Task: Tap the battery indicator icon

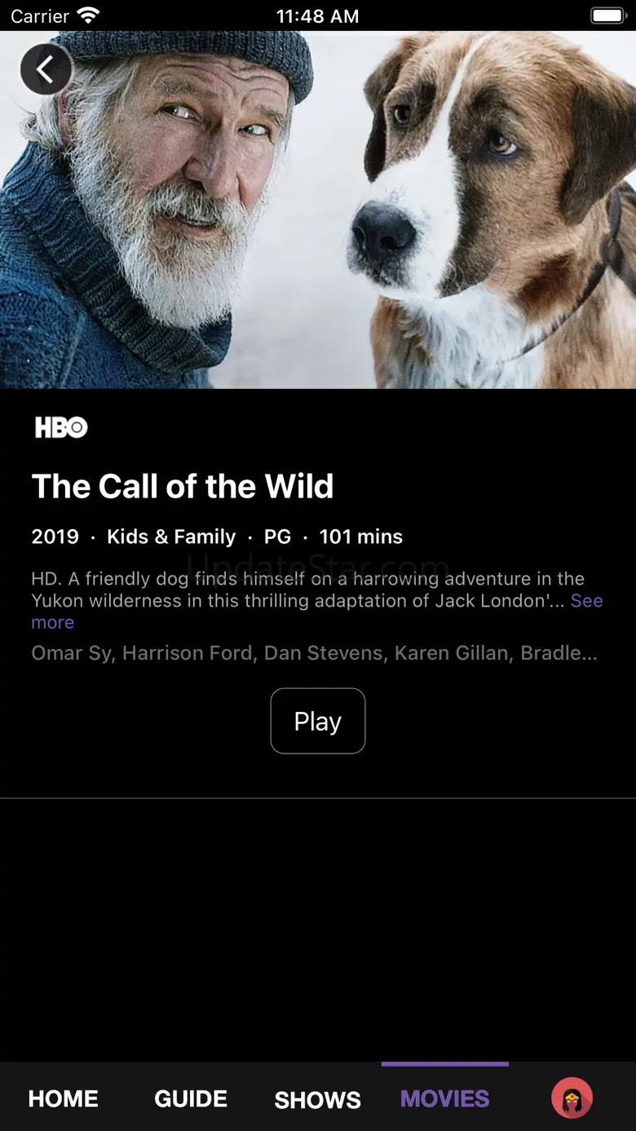Action: coord(607,15)
